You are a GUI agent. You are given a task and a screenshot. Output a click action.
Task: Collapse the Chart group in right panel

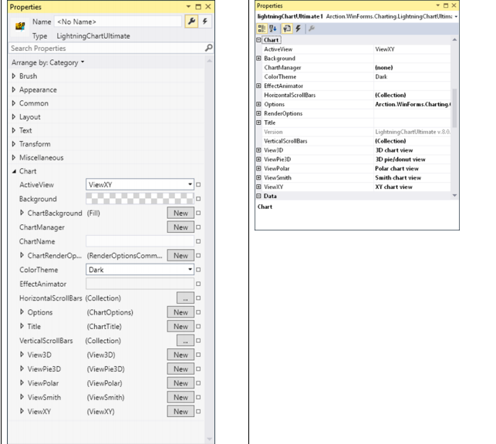[258, 40]
